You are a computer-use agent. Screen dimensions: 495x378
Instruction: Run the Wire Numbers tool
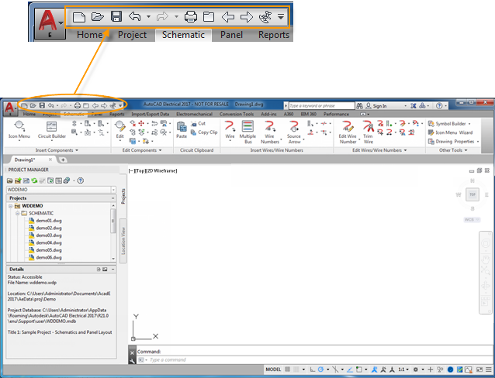point(270,132)
